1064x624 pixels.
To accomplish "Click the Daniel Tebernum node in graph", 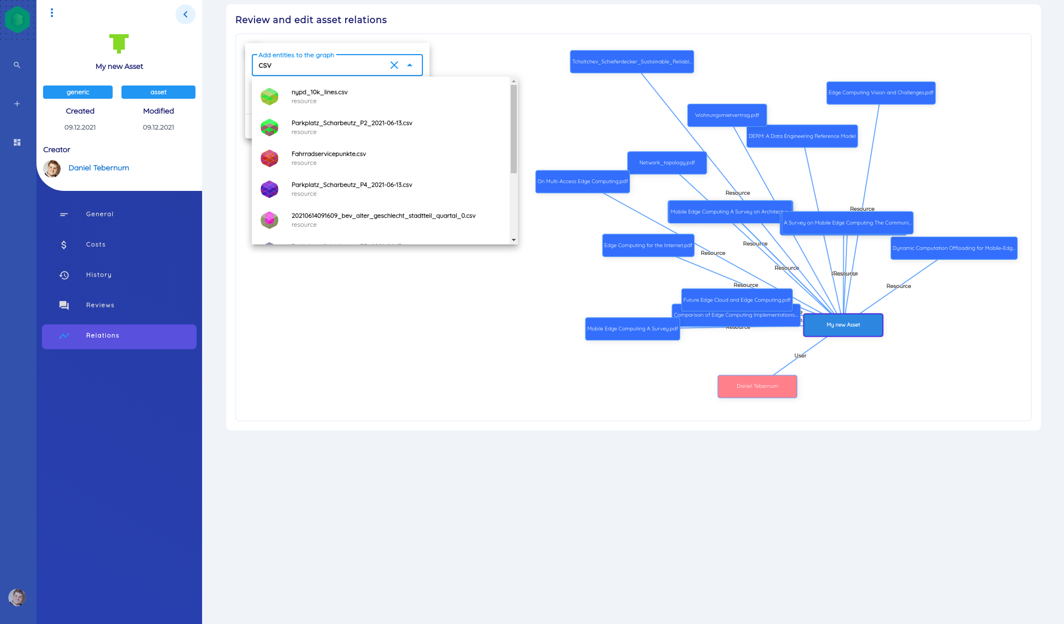I will pyautogui.click(x=758, y=386).
